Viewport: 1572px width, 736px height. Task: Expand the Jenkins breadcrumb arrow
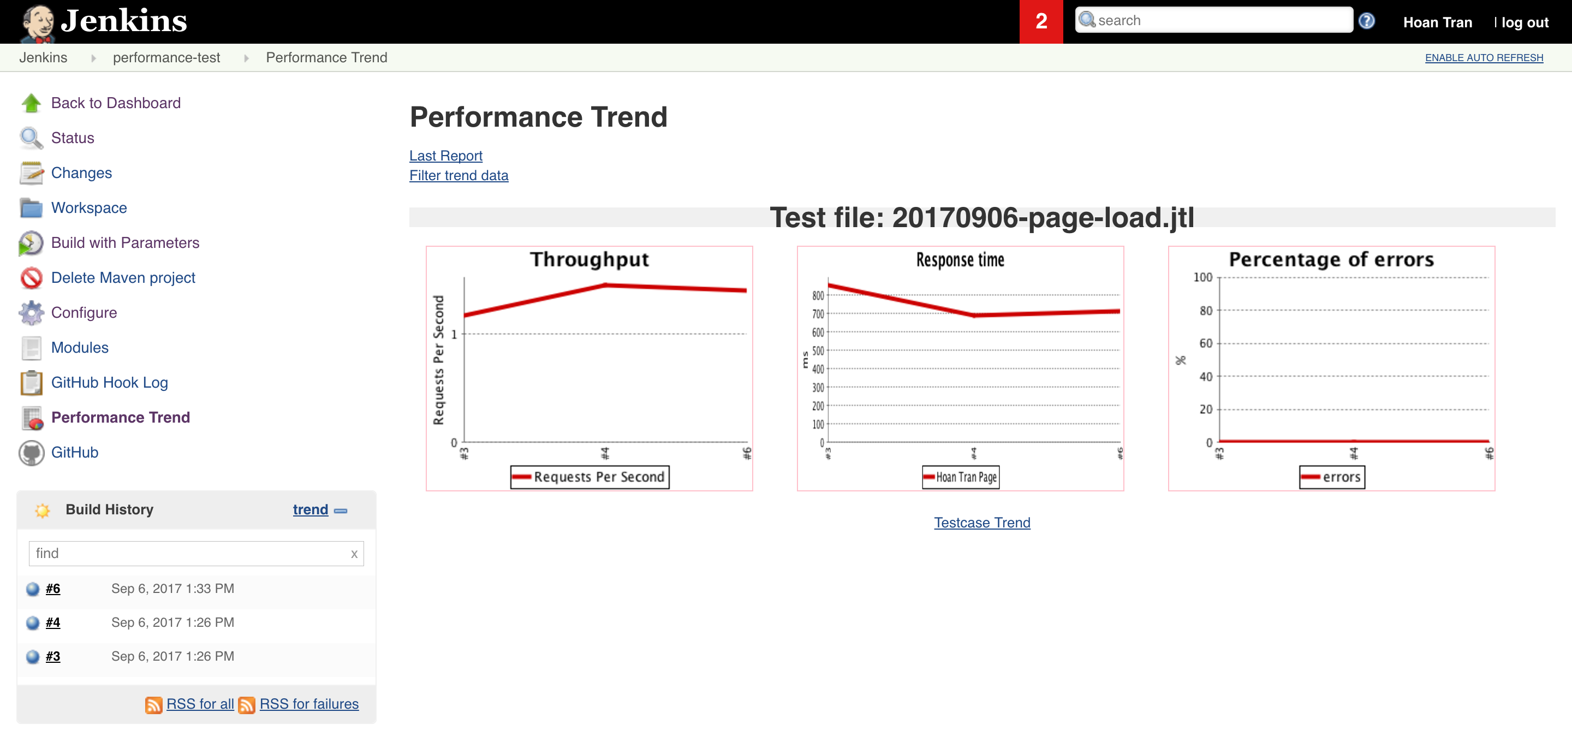pyautogui.click(x=93, y=58)
